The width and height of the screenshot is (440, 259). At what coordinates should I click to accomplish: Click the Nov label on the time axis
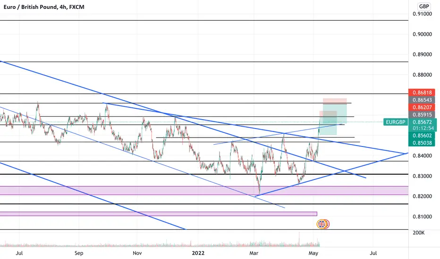point(137,253)
